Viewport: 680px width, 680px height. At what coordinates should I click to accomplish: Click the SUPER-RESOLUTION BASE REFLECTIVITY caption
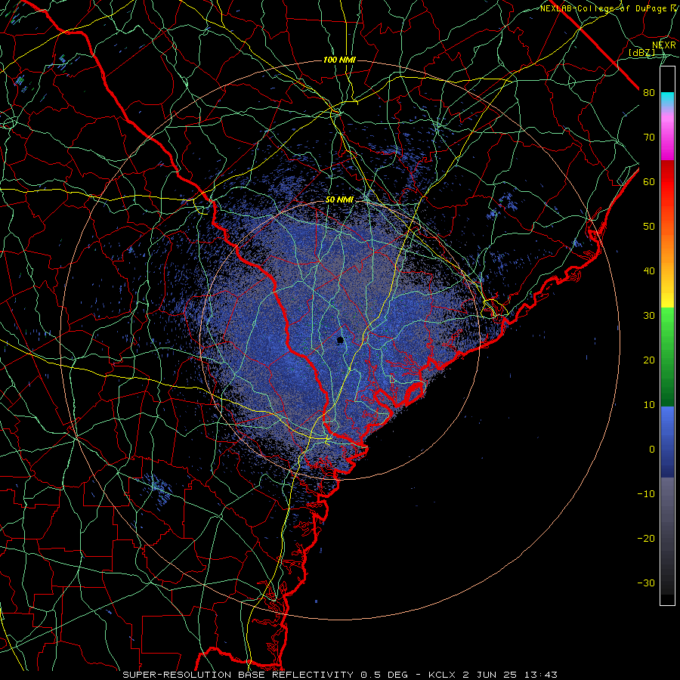coord(238,675)
